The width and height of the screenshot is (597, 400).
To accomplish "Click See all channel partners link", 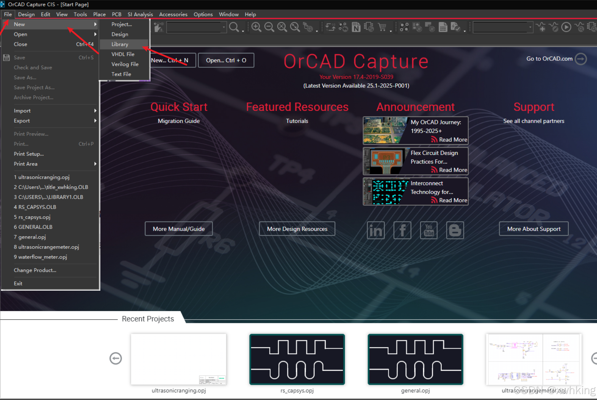I will point(534,121).
